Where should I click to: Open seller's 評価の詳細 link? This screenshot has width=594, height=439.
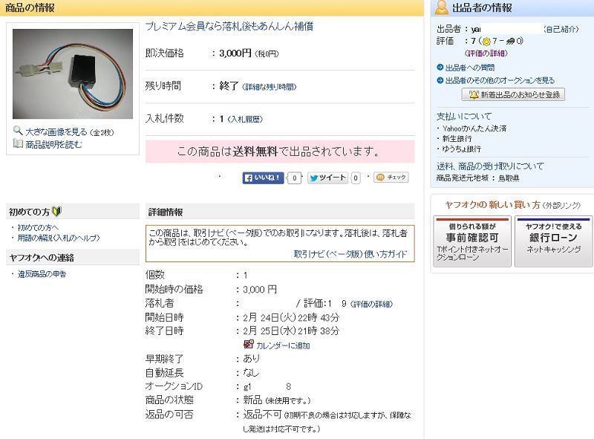click(x=486, y=53)
